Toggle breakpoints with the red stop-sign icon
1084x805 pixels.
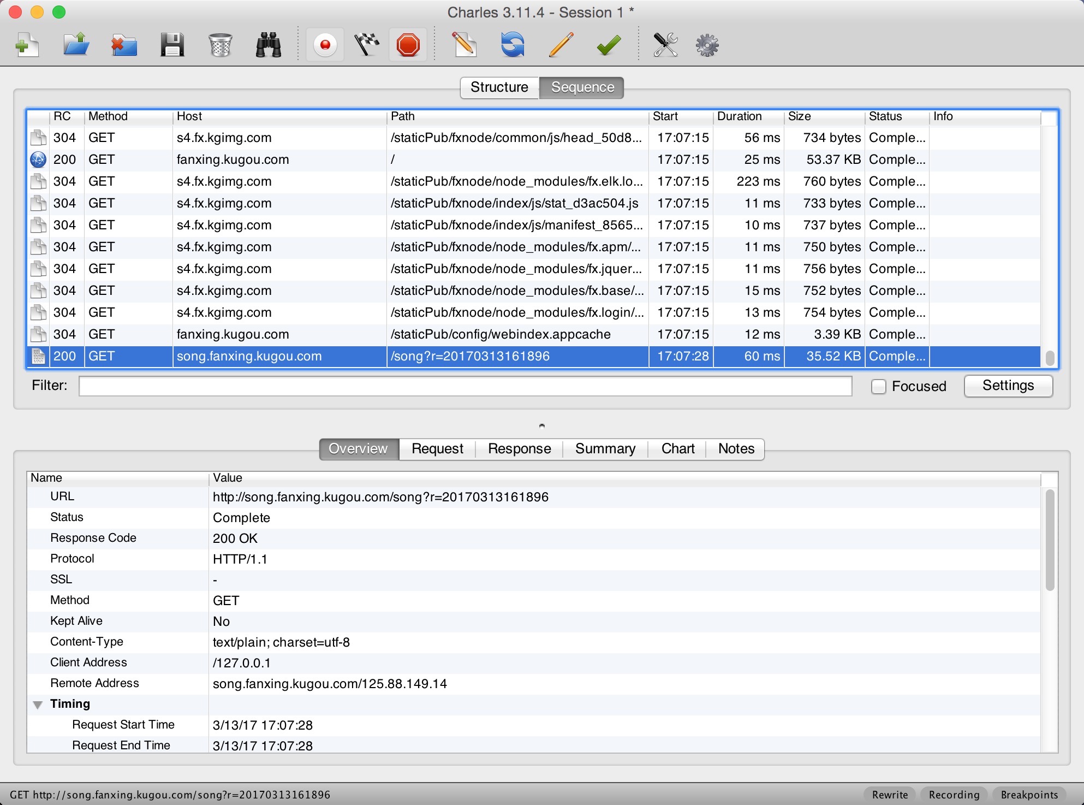[408, 45]
